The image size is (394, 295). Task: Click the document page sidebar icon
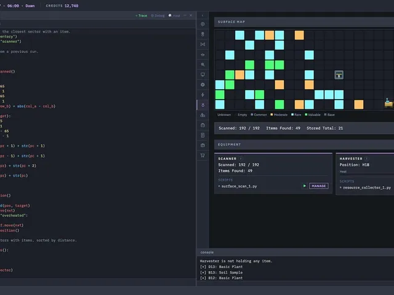point(203,135)
